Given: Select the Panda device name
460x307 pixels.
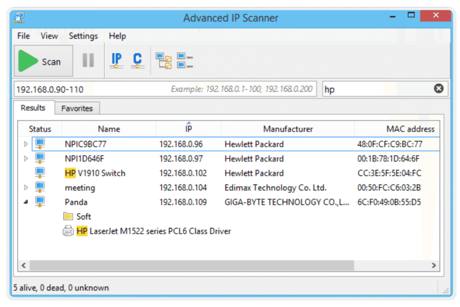Looking at the screenshot, I should coord(76,202).
